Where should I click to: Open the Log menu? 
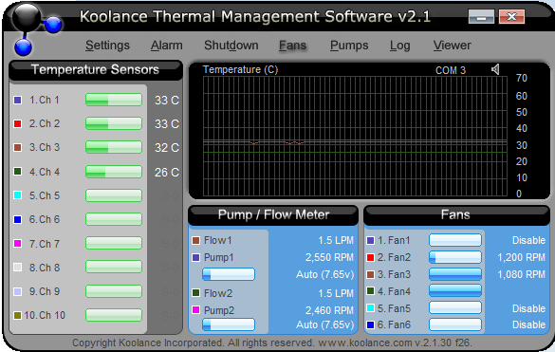pyautogui.click(x=400, y=46)
